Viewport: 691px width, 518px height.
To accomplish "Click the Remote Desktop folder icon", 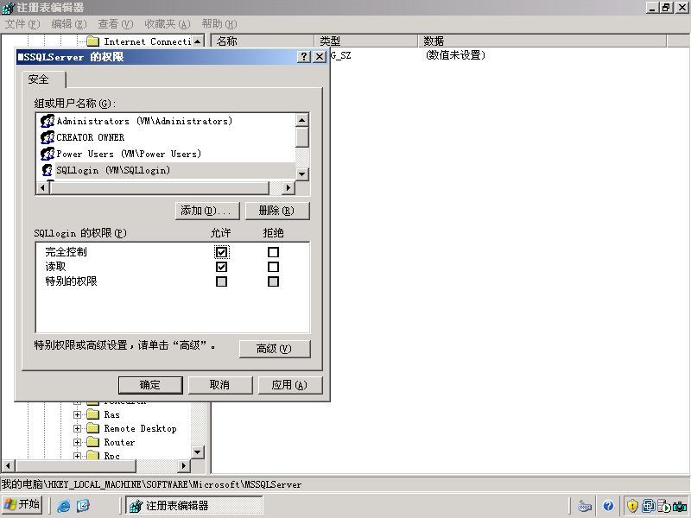I will coord(93,428).
